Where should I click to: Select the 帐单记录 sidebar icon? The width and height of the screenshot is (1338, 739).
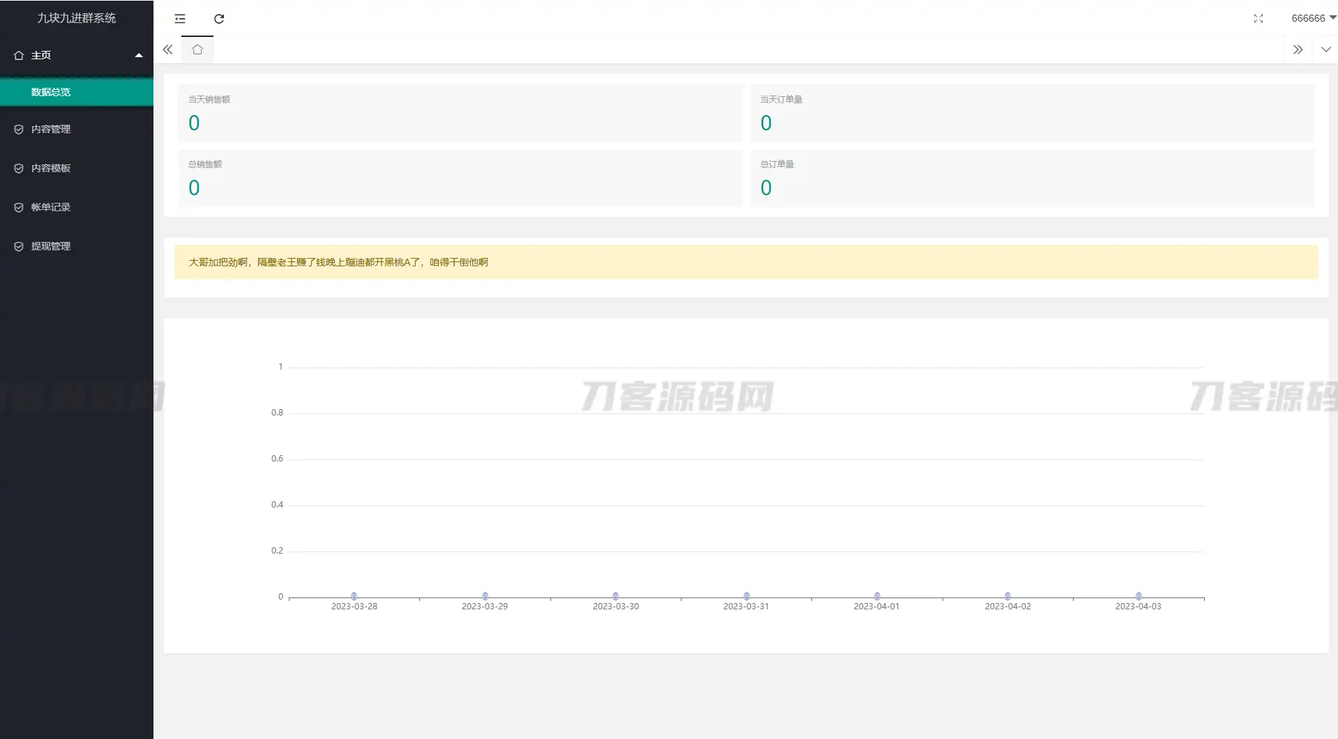(x=19, y=207)
